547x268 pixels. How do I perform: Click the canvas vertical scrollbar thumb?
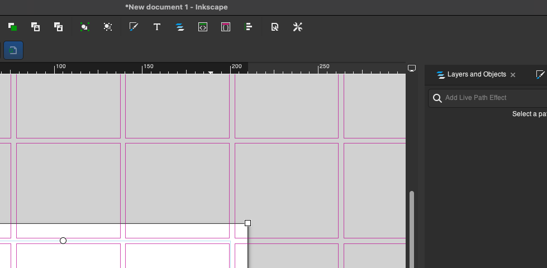(x=412, y=229)
